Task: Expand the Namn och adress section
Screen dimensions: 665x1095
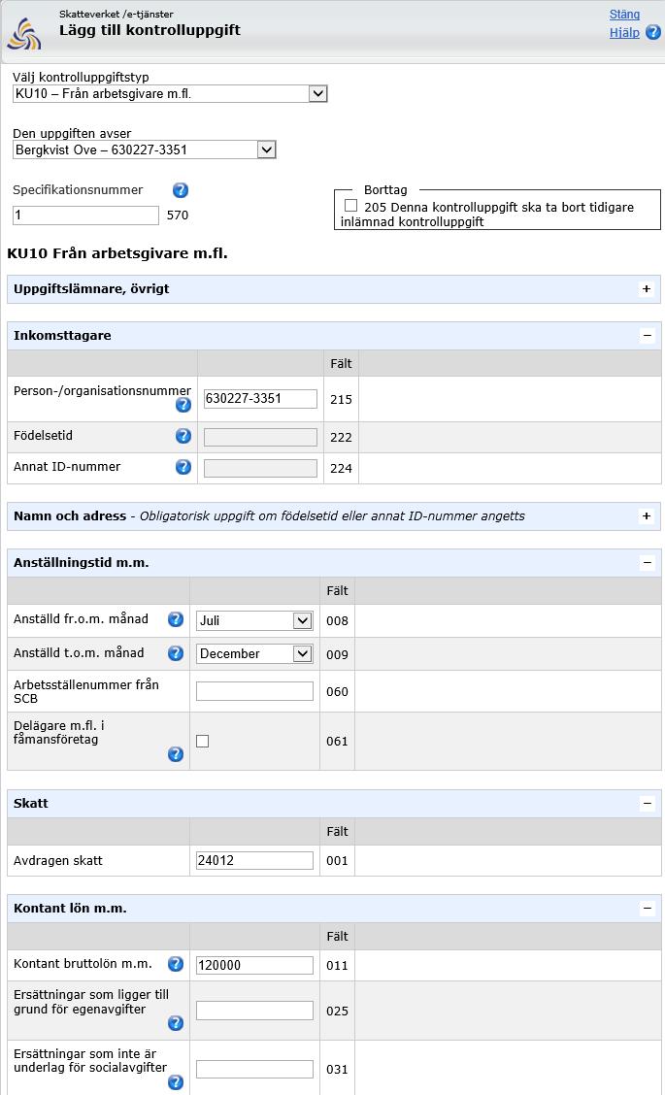Action: tap(647, 516)
